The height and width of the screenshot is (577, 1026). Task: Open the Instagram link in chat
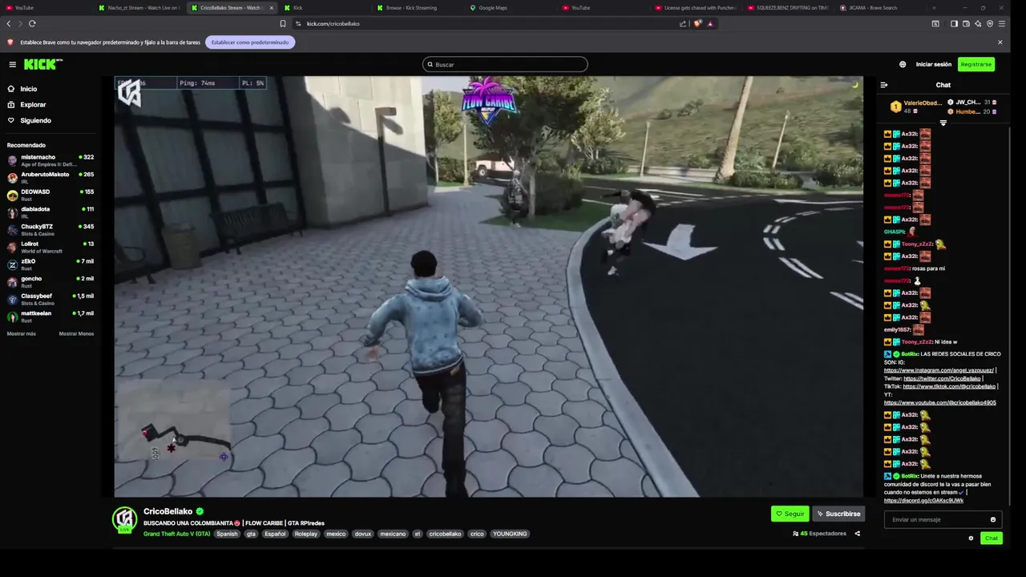coord(939,370)
